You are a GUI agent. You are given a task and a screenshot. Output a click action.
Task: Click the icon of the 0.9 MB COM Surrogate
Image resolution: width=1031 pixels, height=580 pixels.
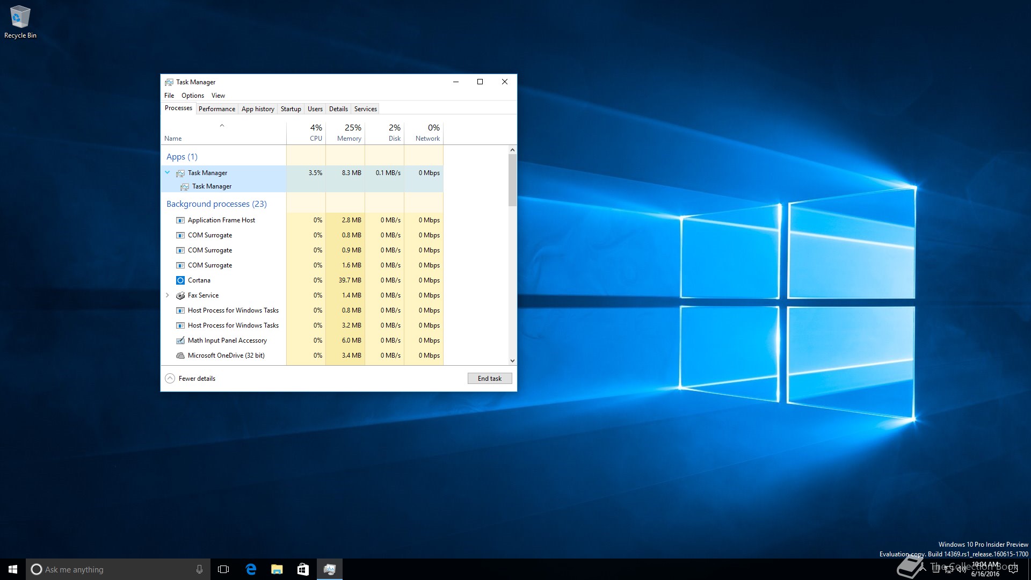[x=180, y=250]
